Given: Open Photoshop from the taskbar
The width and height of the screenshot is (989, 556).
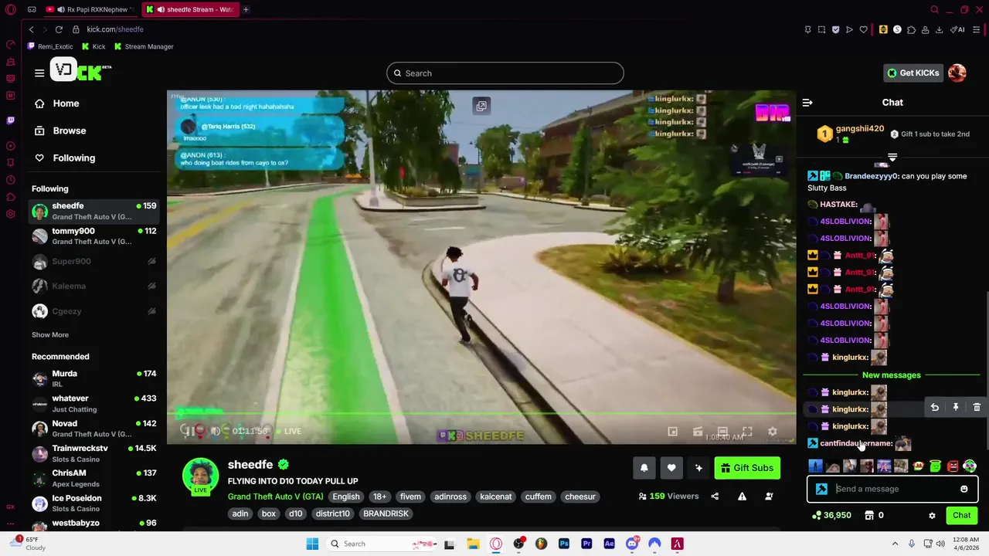Looking at the screenshot, I should click(x=564, y=544).
